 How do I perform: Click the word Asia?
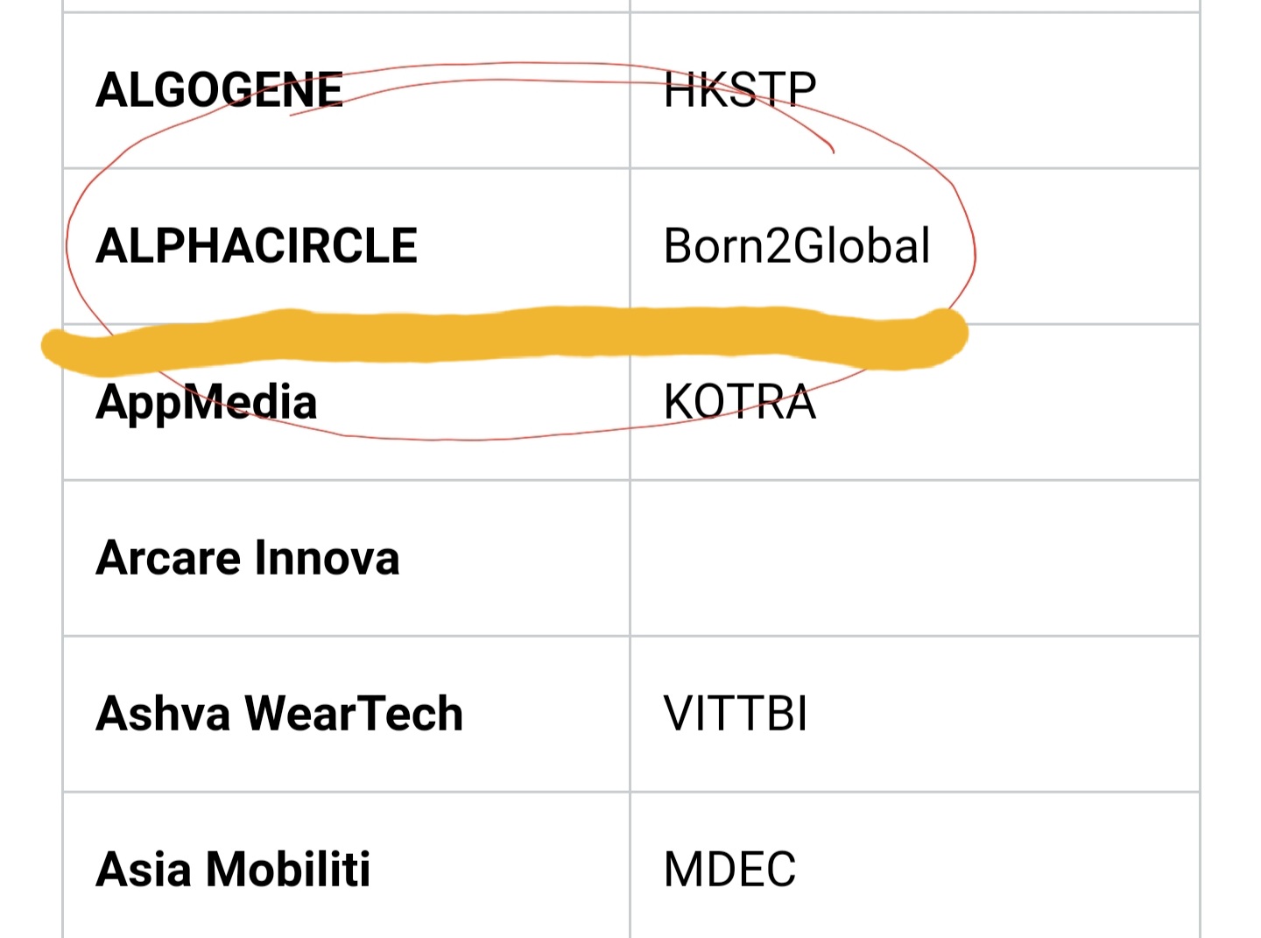144,870
